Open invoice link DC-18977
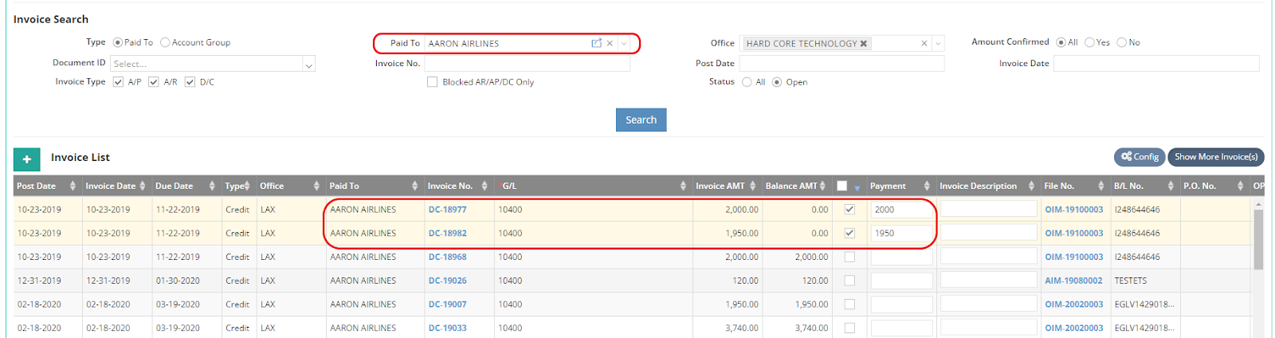 pyautogui.click(x=447, y=210)
